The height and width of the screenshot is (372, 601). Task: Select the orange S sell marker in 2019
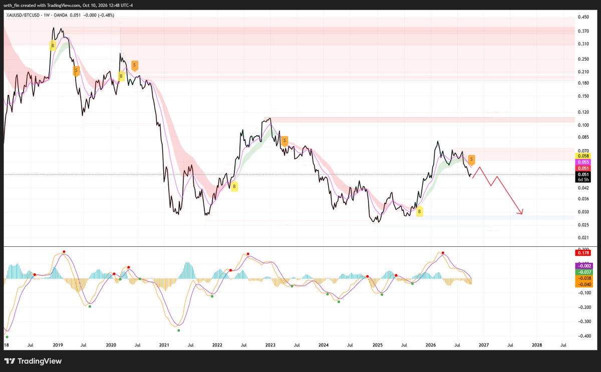(x=76, y=71)
